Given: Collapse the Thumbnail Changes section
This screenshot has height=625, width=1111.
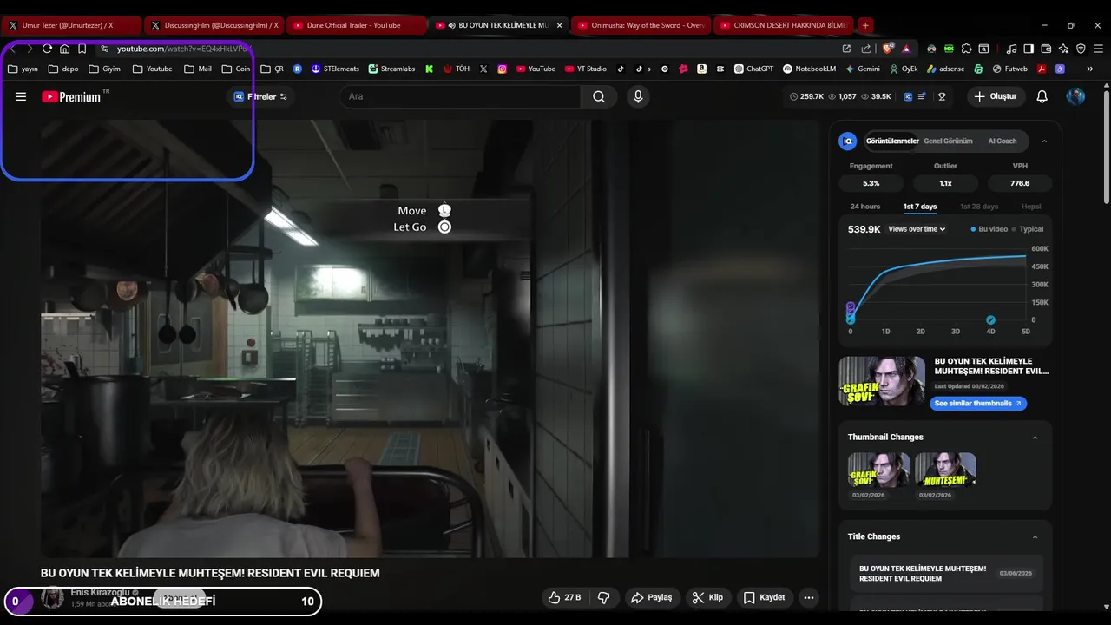Looking at the screenshot, I should [x=1035, y=437].
